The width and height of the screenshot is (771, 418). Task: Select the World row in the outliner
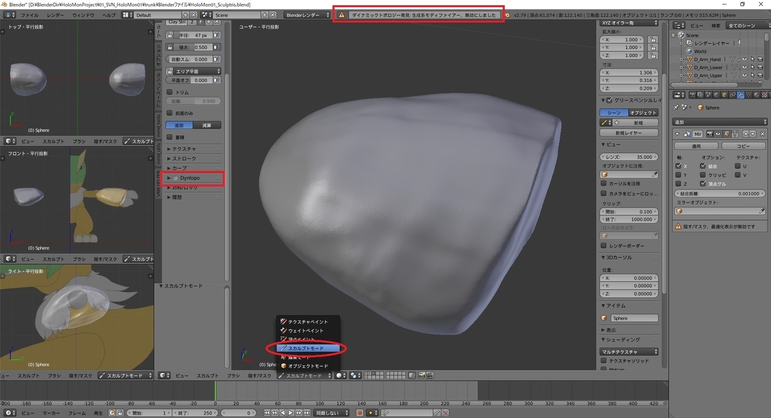[x=700, y=51]
